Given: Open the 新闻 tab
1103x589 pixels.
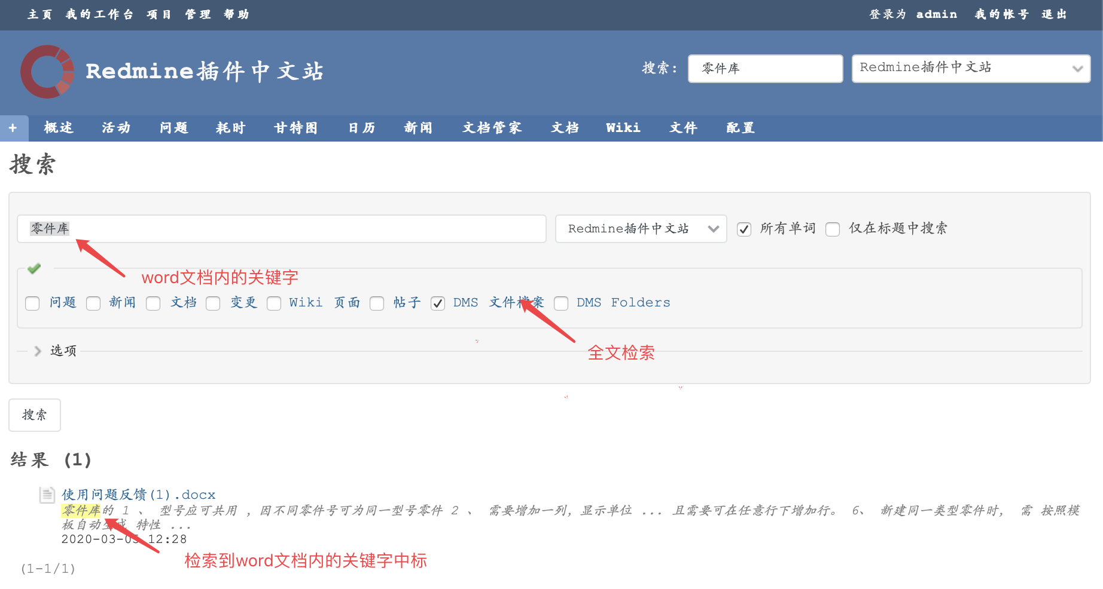Looking at the screenshot, I should (x=418, y=128).
